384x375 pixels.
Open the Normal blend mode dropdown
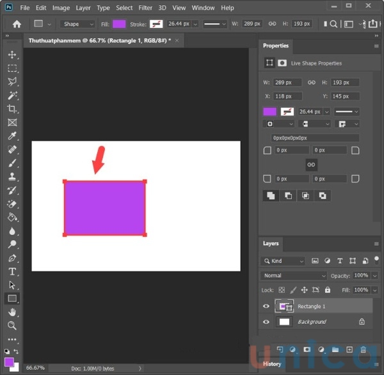pyautogui.click(x=294, y=276)
